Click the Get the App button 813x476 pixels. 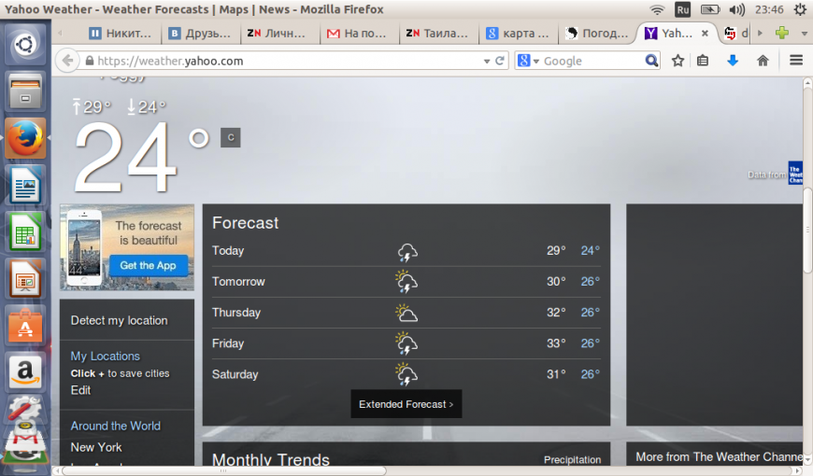(x=149, y=265)
